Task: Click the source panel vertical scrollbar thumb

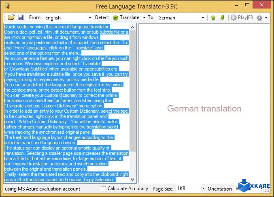Action: (x=132, y=91)
